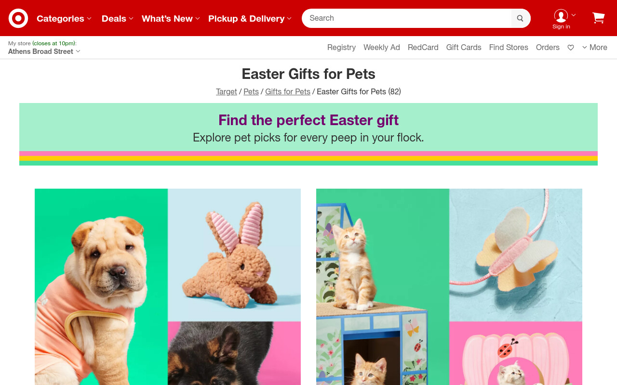The image size is (617, 385).
Task: Expand the More links menu
Action: [595, 47]
